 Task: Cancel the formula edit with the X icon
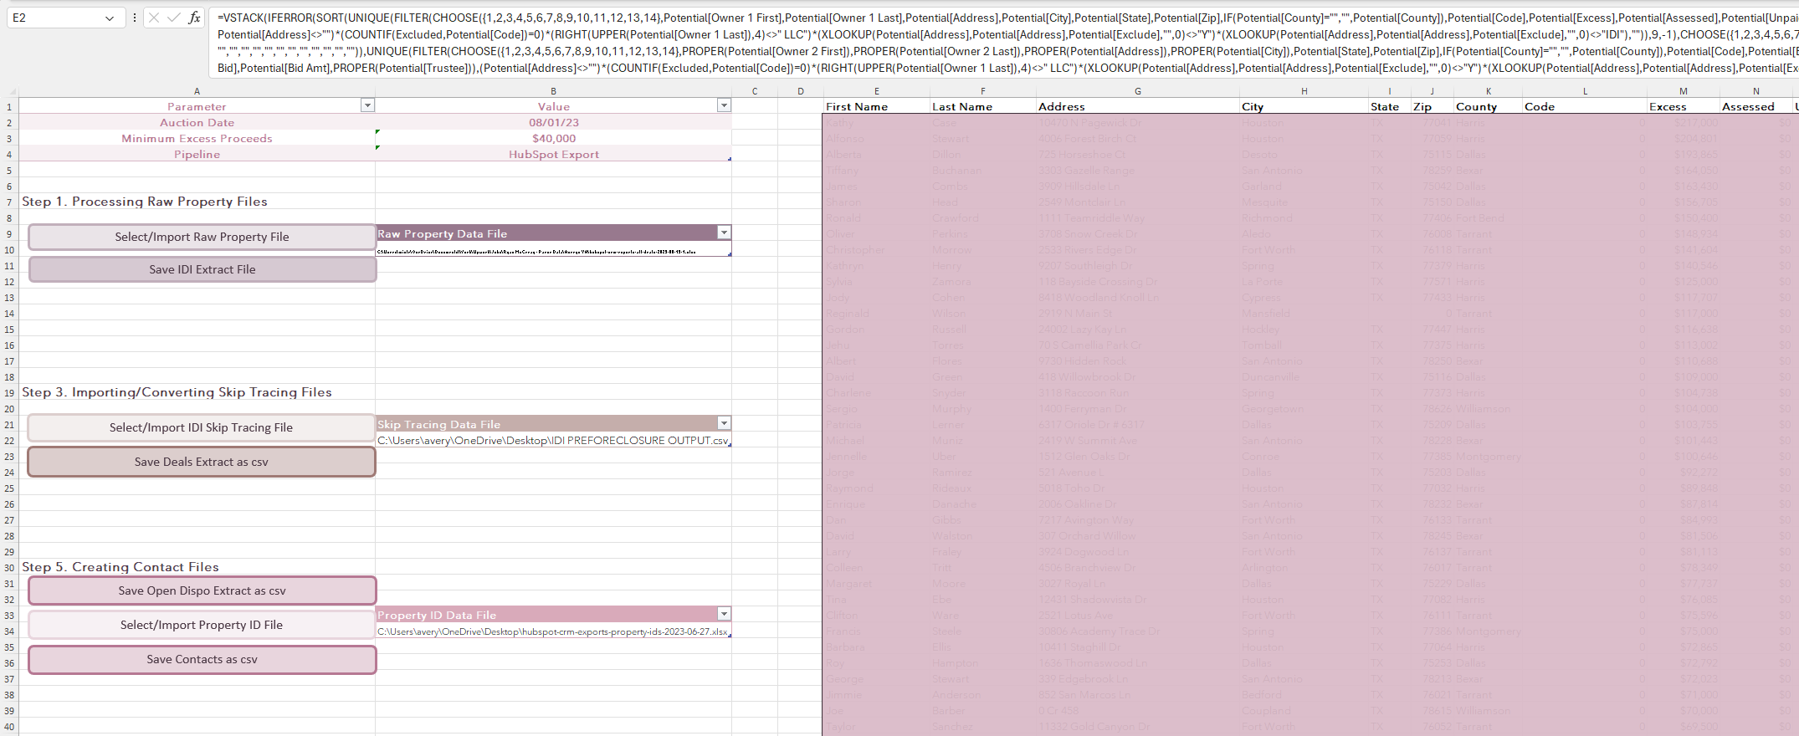(x=154, y=18)
